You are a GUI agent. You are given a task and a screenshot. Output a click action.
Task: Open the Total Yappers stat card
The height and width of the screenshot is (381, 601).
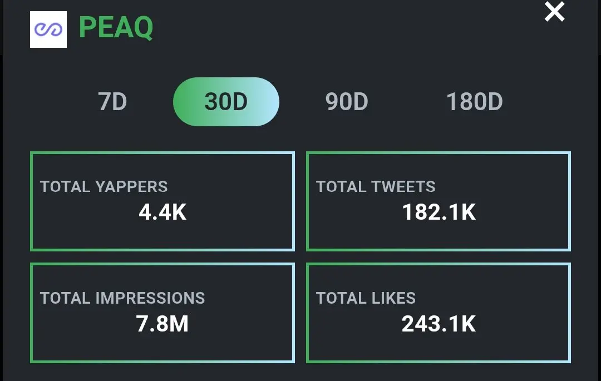coord(162,201)
